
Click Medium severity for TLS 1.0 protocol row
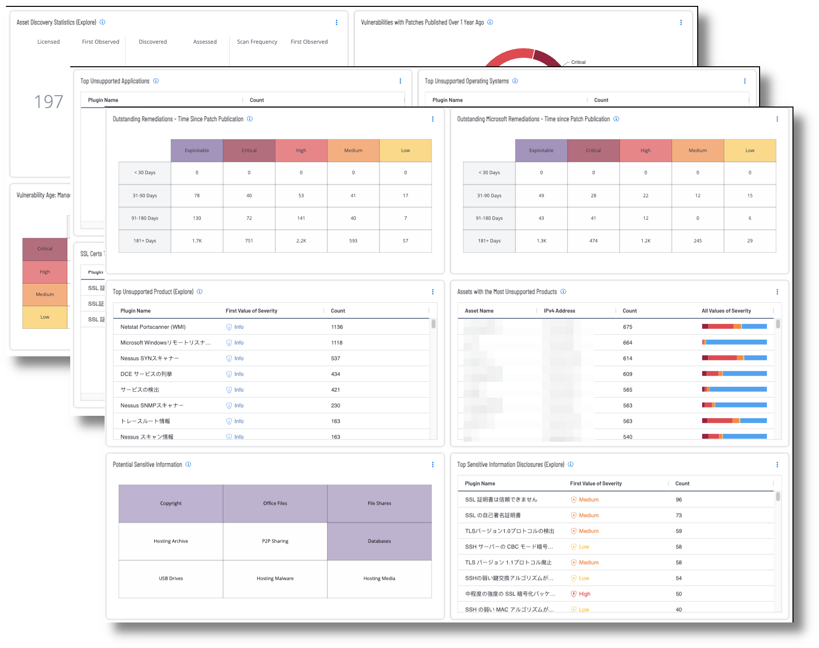click(588, 531)
